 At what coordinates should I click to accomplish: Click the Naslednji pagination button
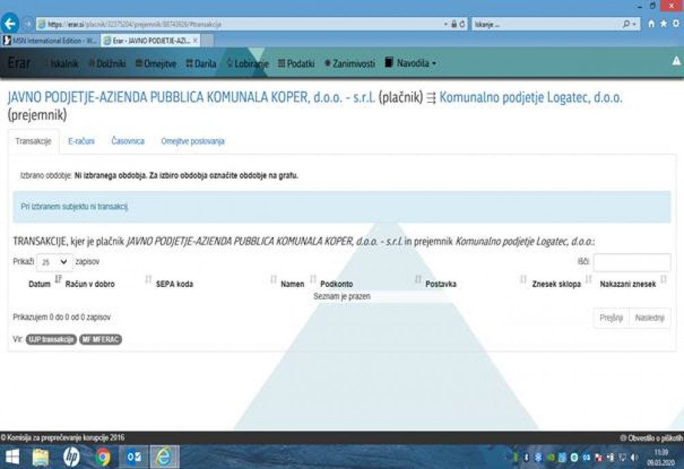pos(649,318)
